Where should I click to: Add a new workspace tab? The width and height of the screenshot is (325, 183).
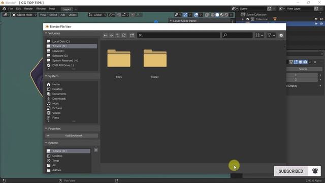coord(76,9)
